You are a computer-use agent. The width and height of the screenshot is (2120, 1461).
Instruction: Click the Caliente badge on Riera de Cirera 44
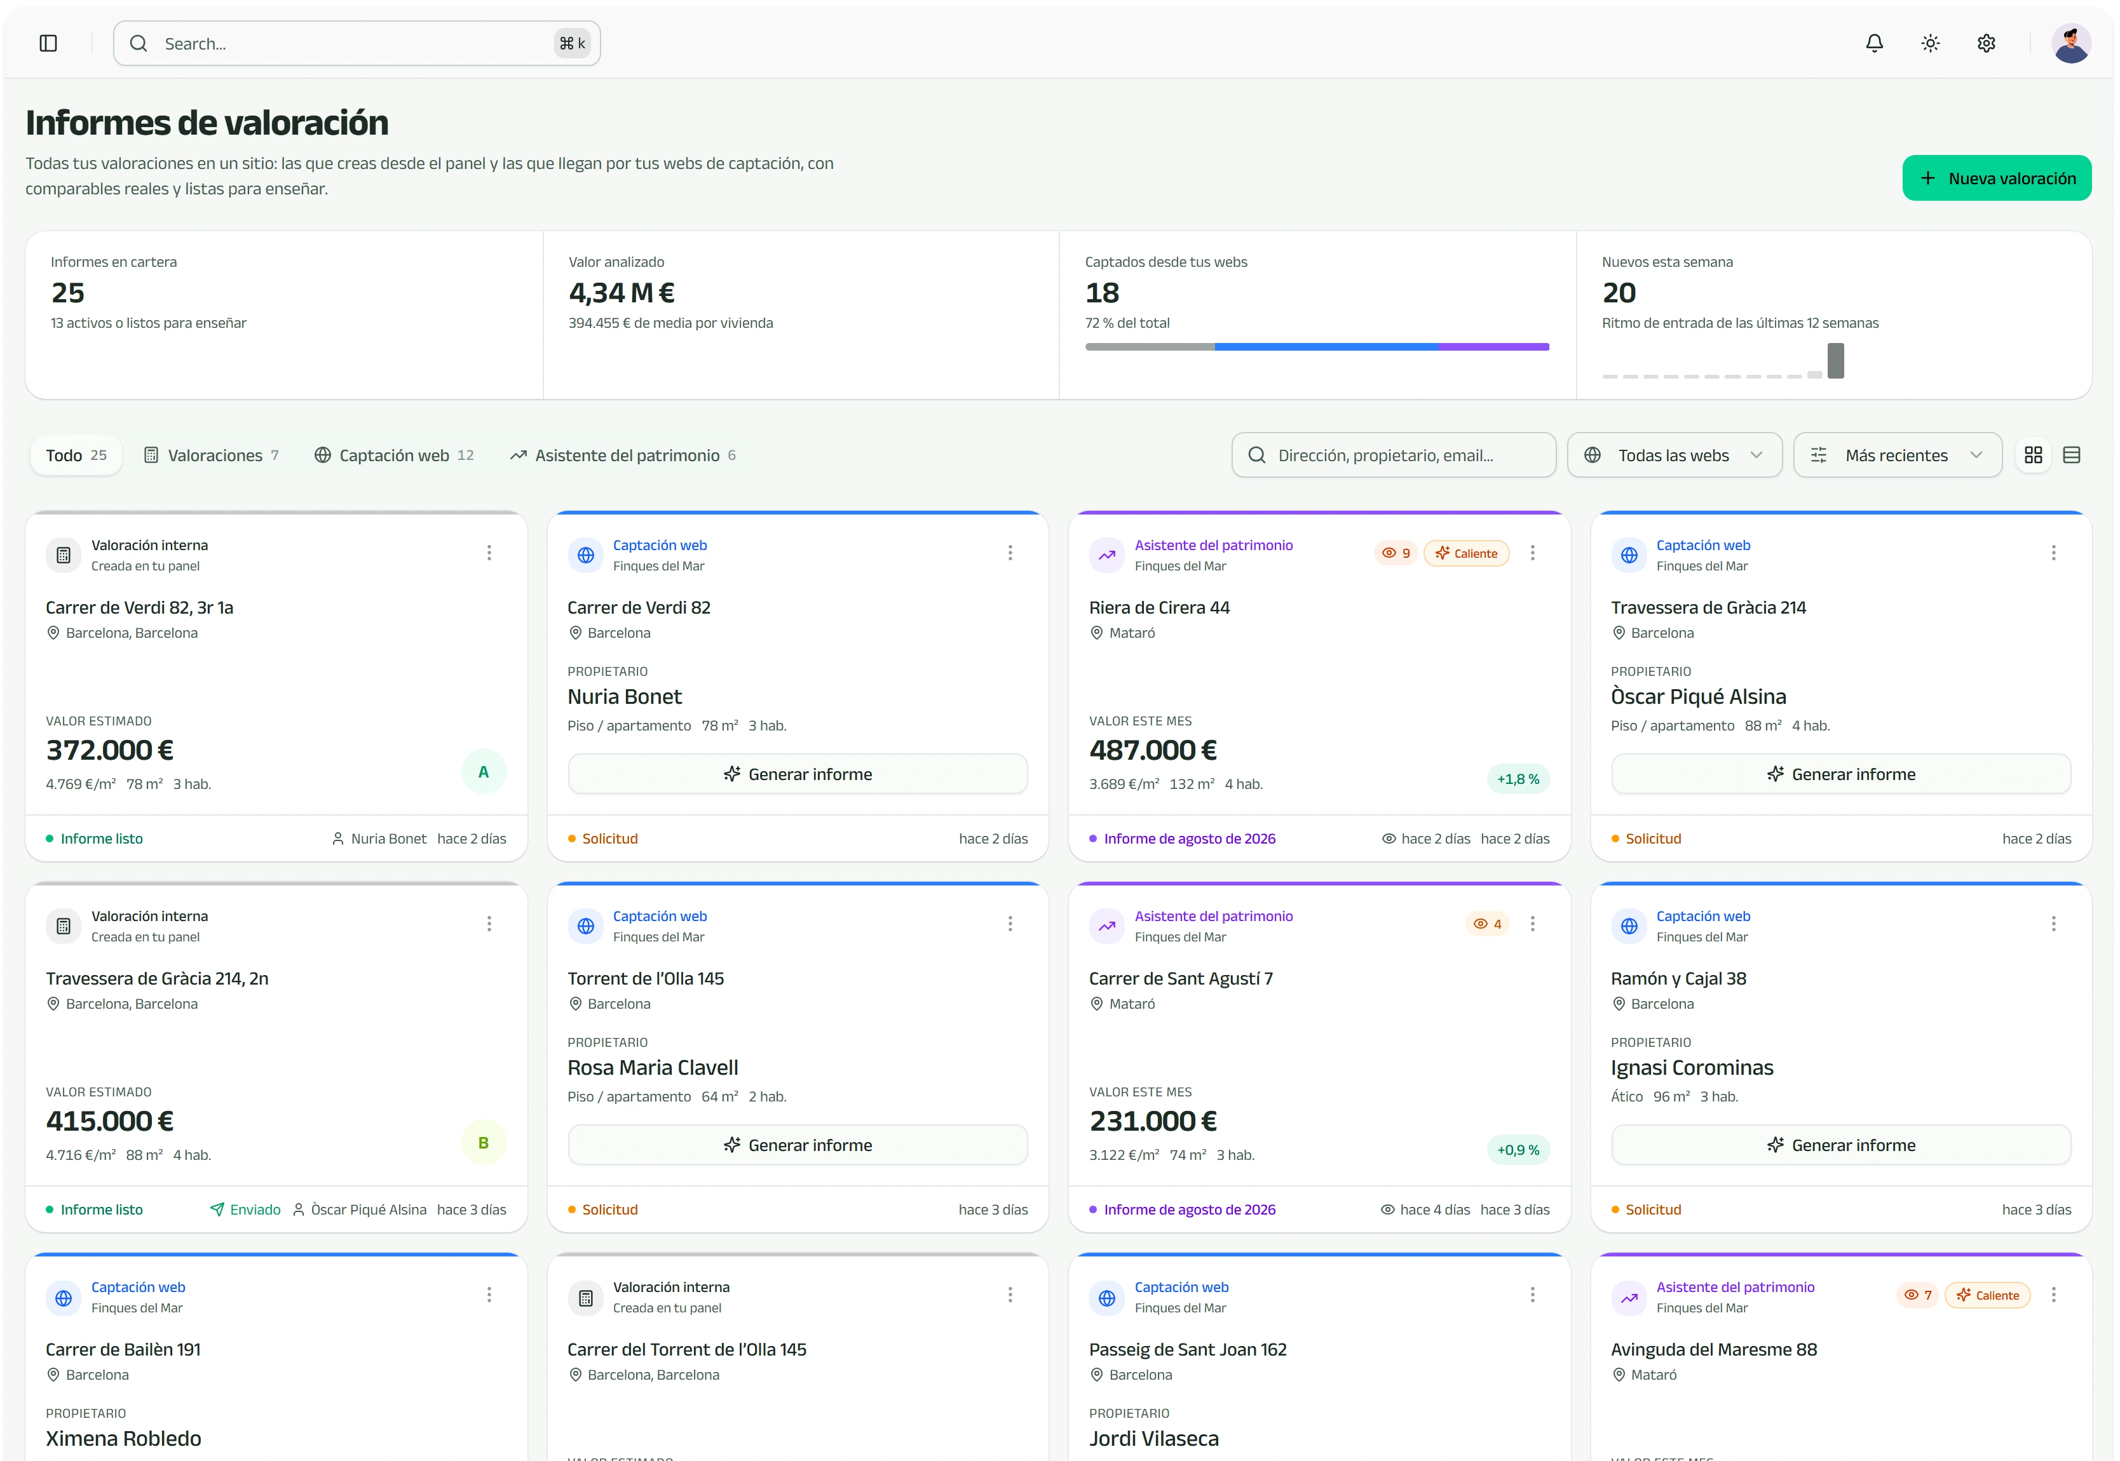point(1466,553)
